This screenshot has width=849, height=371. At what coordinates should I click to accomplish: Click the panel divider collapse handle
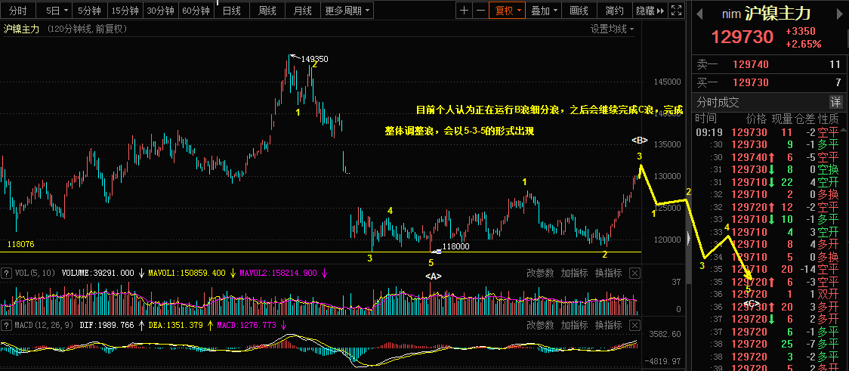(689, 238)
